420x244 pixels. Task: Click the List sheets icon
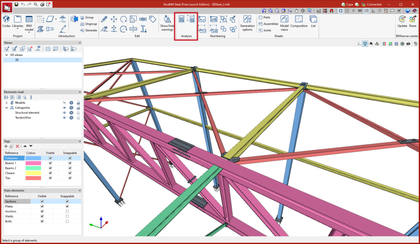coord(313,21)
